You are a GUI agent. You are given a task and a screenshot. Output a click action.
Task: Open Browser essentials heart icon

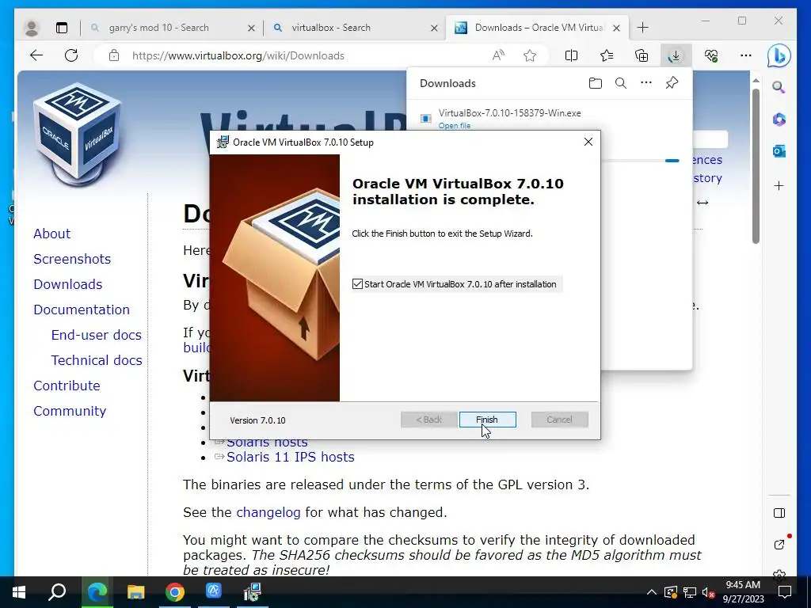pyautogui.click(x=711, y=55)
